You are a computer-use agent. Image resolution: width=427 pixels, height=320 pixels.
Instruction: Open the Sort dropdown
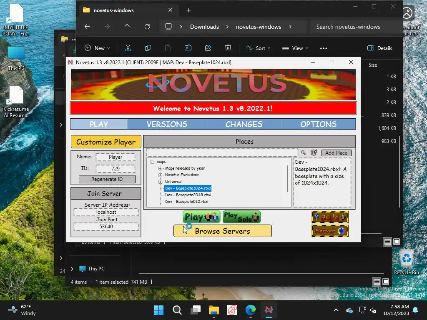(258, 48)
